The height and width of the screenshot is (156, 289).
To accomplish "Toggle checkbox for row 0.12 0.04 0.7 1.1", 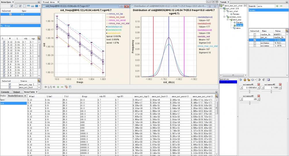I will coord(4,45).
